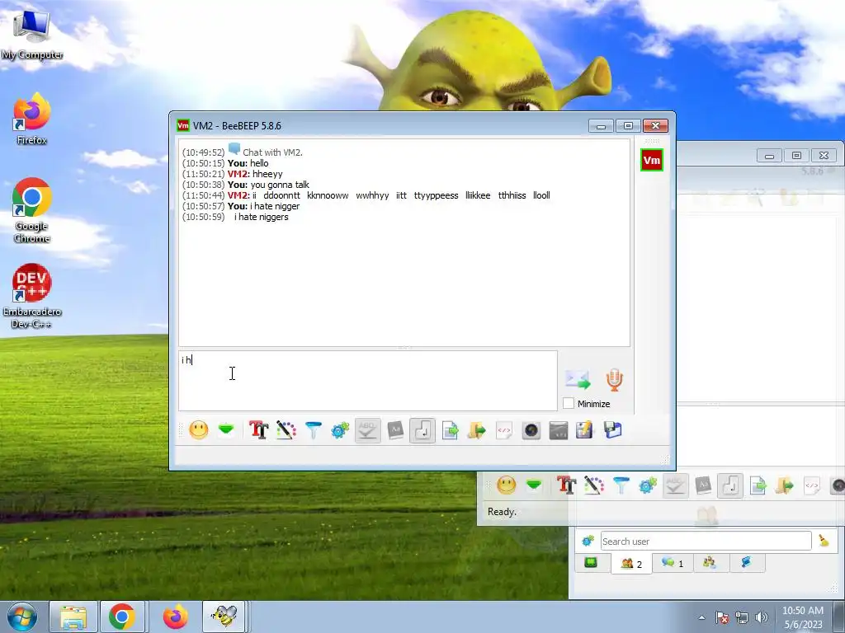Image resolution: width=845 pixels, height=633 pixels.
Task: Send a folder using the folder arrow icon
Action: 477,430
